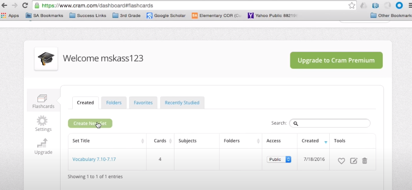Favorite Vocabulary 7.10-7.17 with heart icon
Viewport: 412px width, 190px height.
341,161
